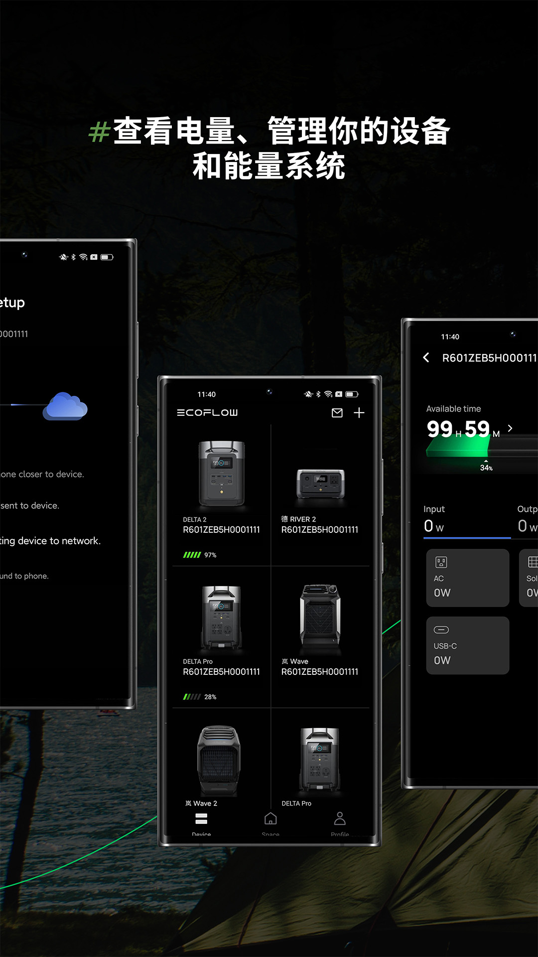Open the Profile tab
This screenshot has width=538, height=957.
pyautogui.click(x=340, y=822)
